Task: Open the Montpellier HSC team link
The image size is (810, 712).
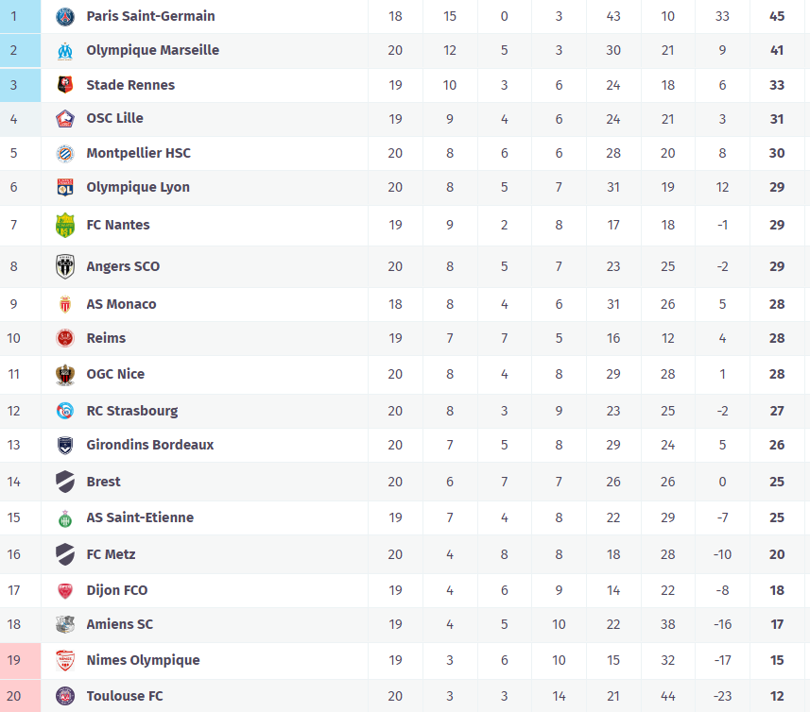Action: tap(138, 153)
